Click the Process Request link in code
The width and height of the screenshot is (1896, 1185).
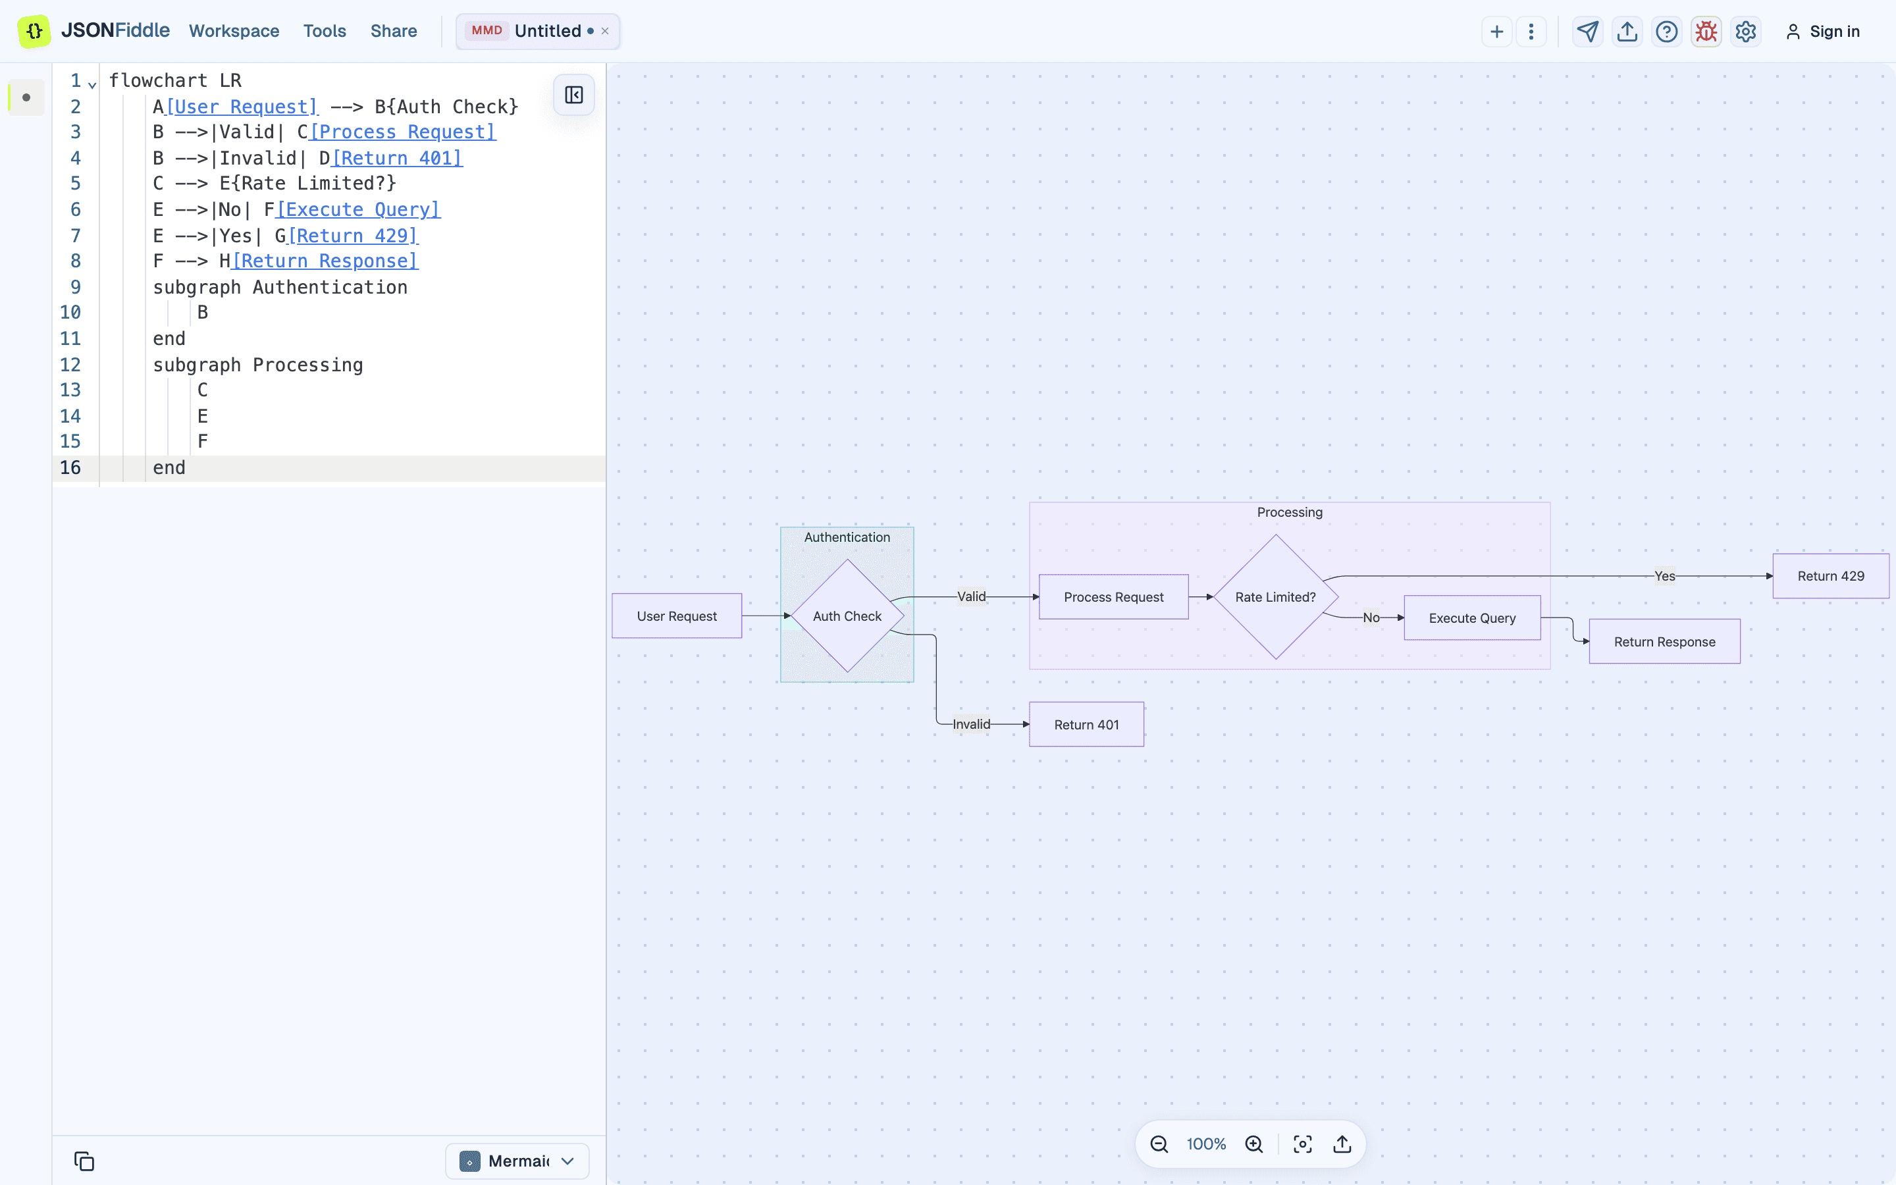coord(403,132)
